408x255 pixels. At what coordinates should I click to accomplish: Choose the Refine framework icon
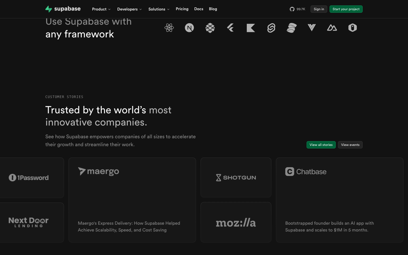click(x=352, y=28)
